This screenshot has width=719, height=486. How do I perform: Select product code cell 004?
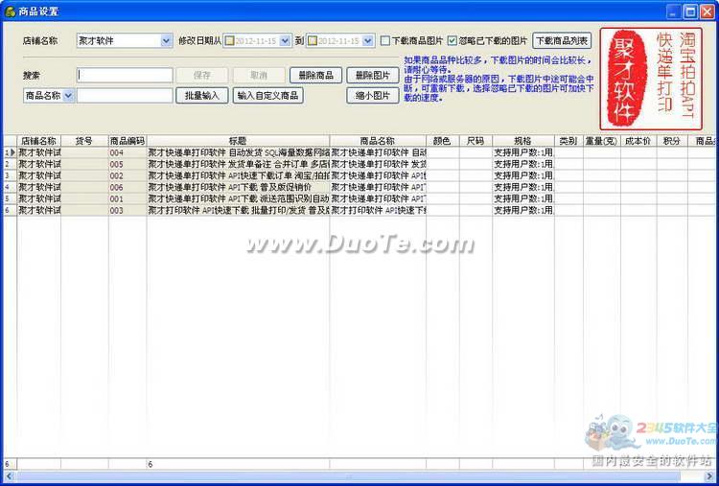pos(128,152)
